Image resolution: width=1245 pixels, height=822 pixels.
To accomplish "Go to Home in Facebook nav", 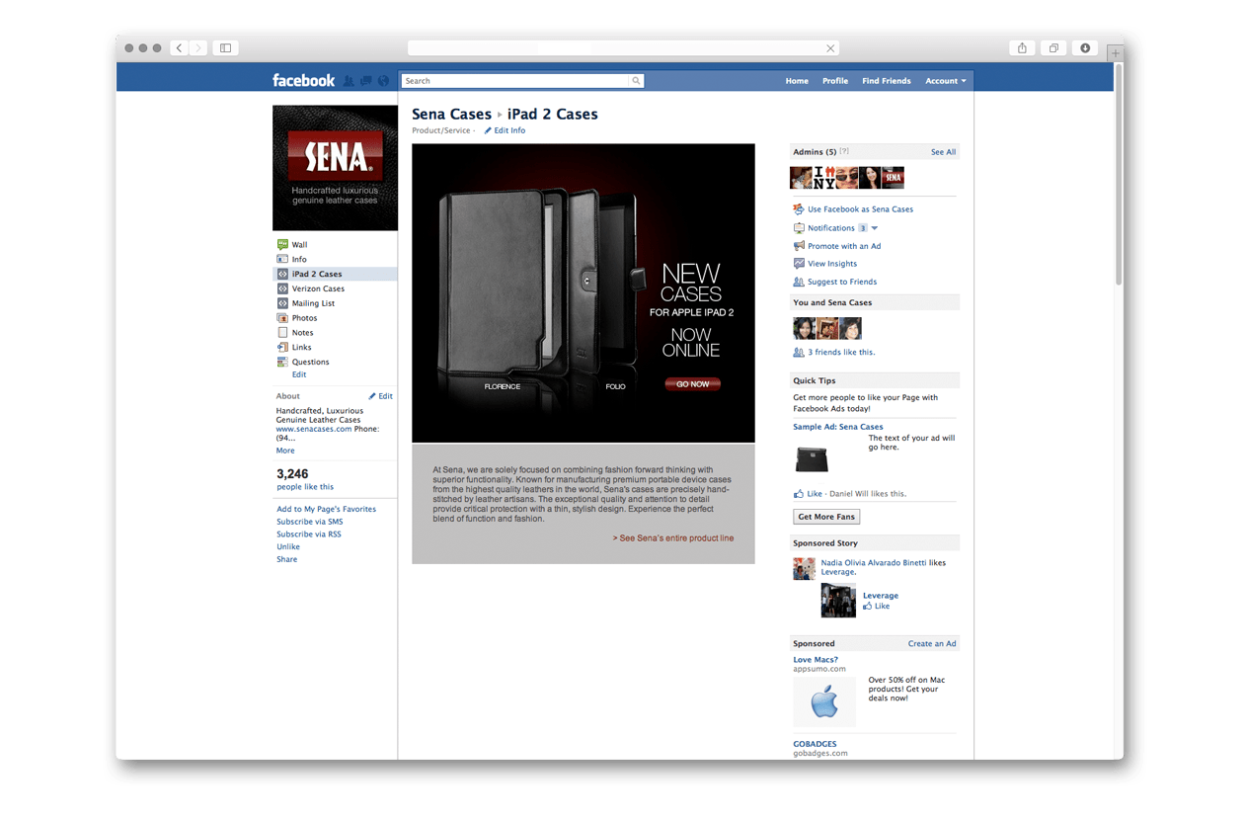I will coord(797,81).
